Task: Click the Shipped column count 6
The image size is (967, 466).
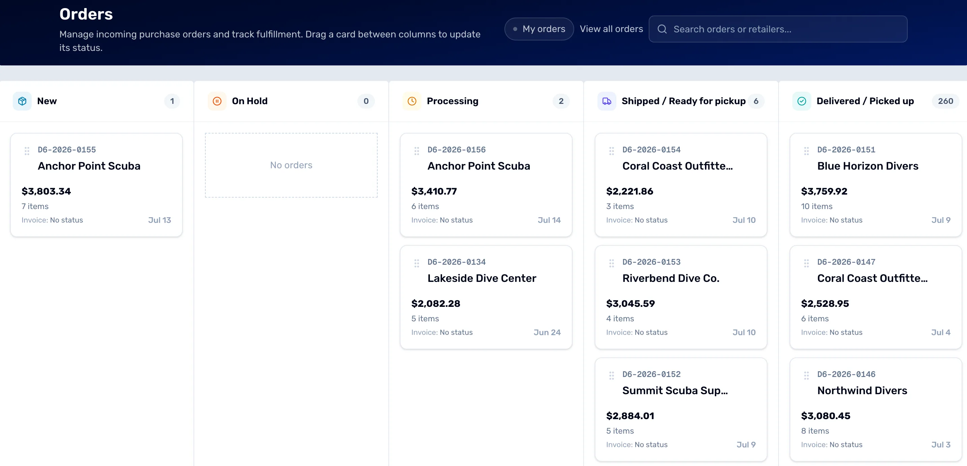Action: tap(756, 101)
